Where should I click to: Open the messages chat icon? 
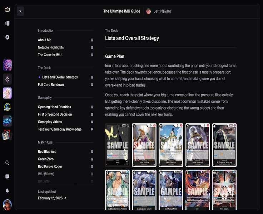tap(7, 177)
